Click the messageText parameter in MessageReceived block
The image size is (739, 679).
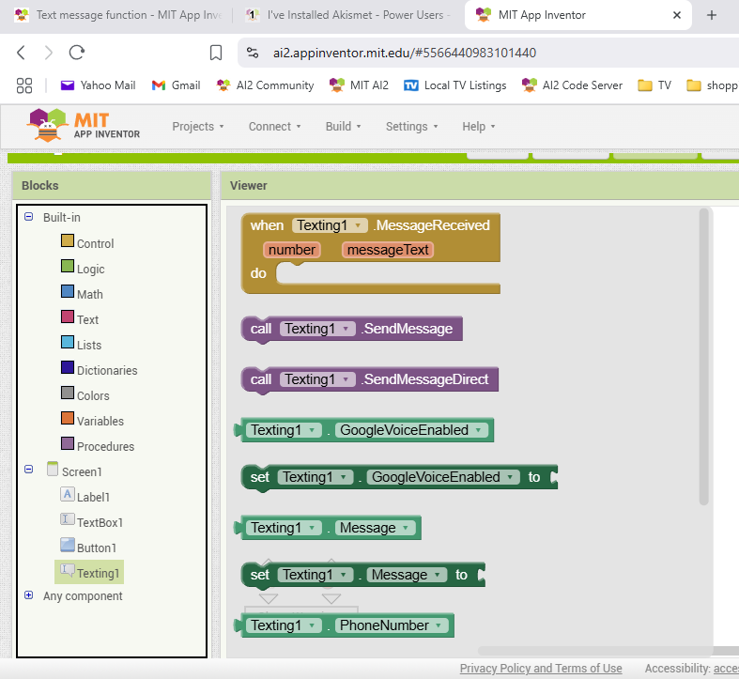click(388, 250)
